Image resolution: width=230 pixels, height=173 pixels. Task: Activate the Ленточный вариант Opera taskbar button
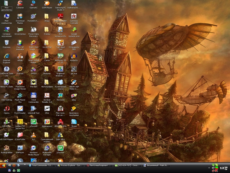tap(99, 165)
